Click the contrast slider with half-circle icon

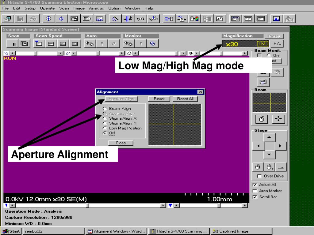tap(221, 53)
